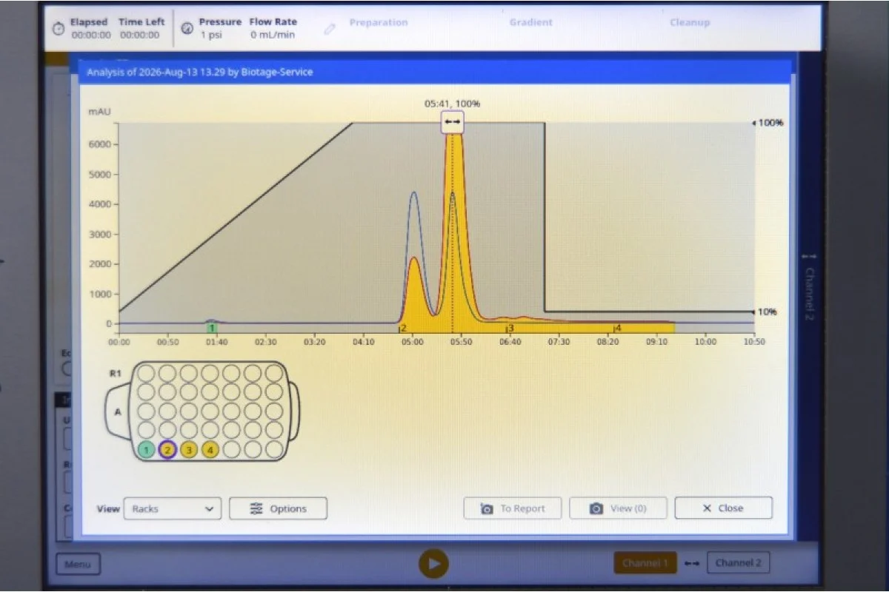Open the Cleanup step
This screenshot has height=592, width=889.
point(690,22)
